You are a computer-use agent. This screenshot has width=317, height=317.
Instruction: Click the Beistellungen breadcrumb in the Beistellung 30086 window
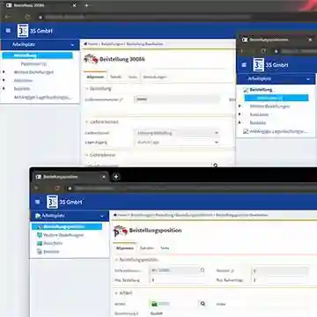click(x=112, y=44)
